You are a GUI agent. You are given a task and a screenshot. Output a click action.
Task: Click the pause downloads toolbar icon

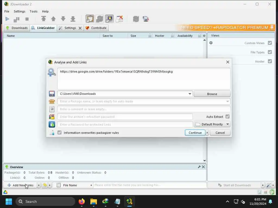pos(17,19)
